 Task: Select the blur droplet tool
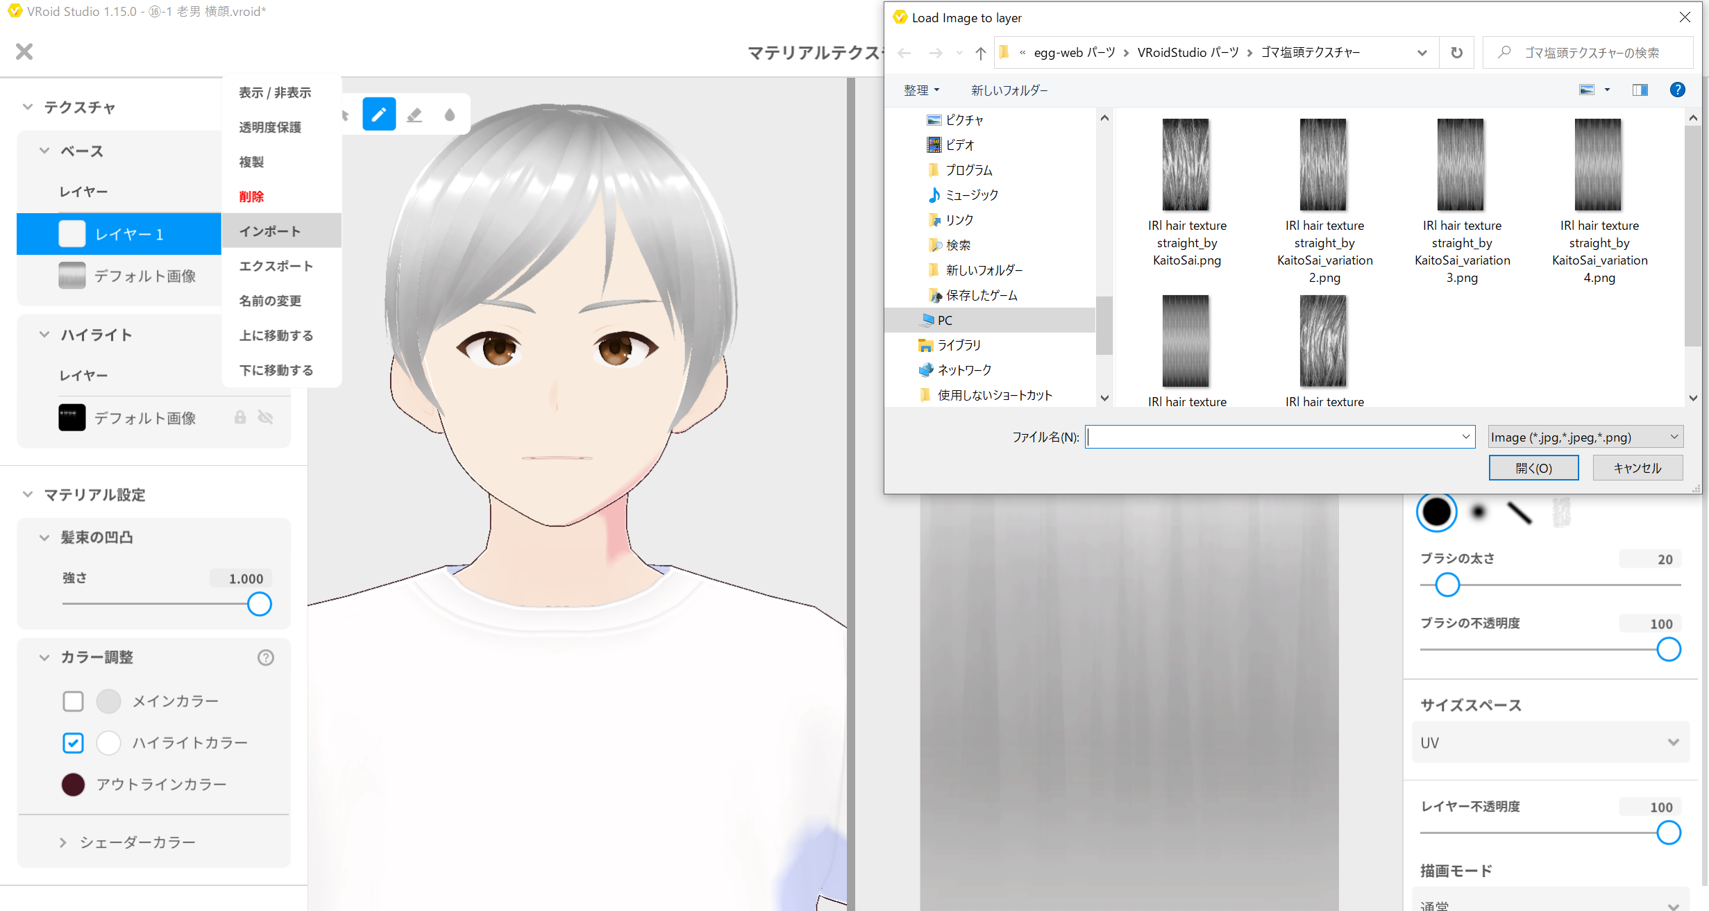[x=450, y=115]
